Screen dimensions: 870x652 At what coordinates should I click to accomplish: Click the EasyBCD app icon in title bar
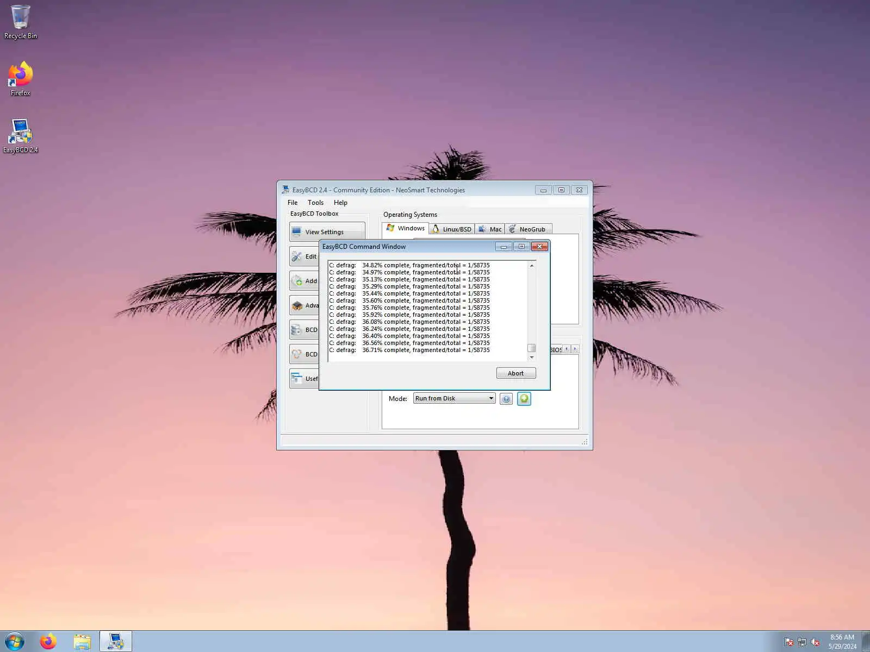[285, 190]
